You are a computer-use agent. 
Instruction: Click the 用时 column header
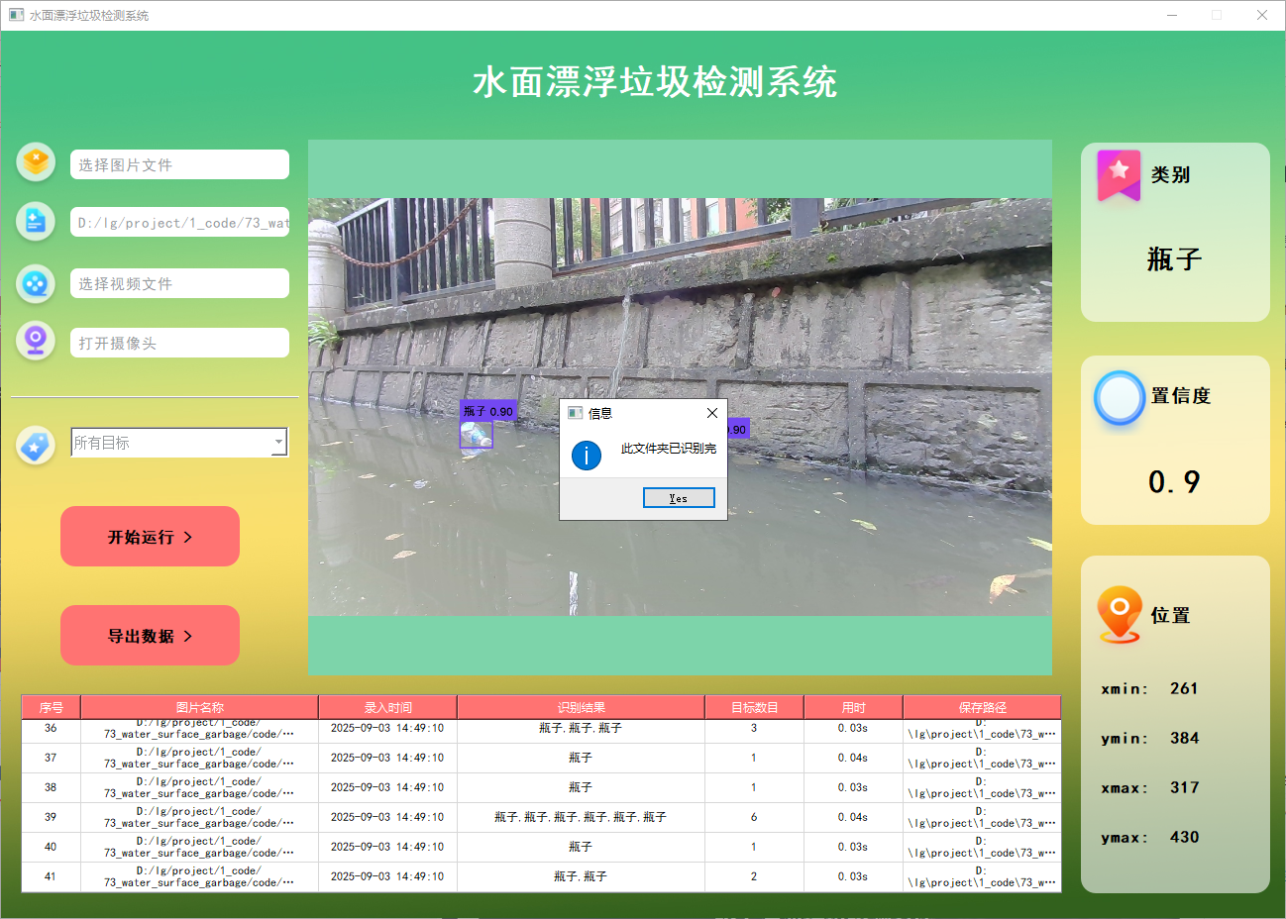coord(853,707)
